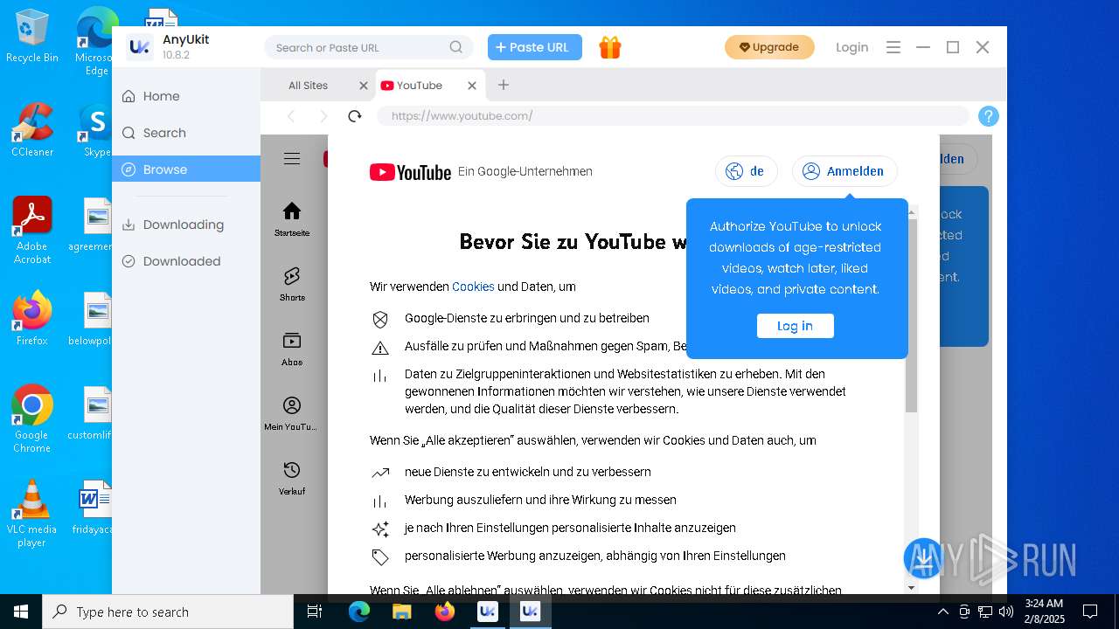Open the notification center icon
This screenshot has height=629, width=1119.
1090,612
